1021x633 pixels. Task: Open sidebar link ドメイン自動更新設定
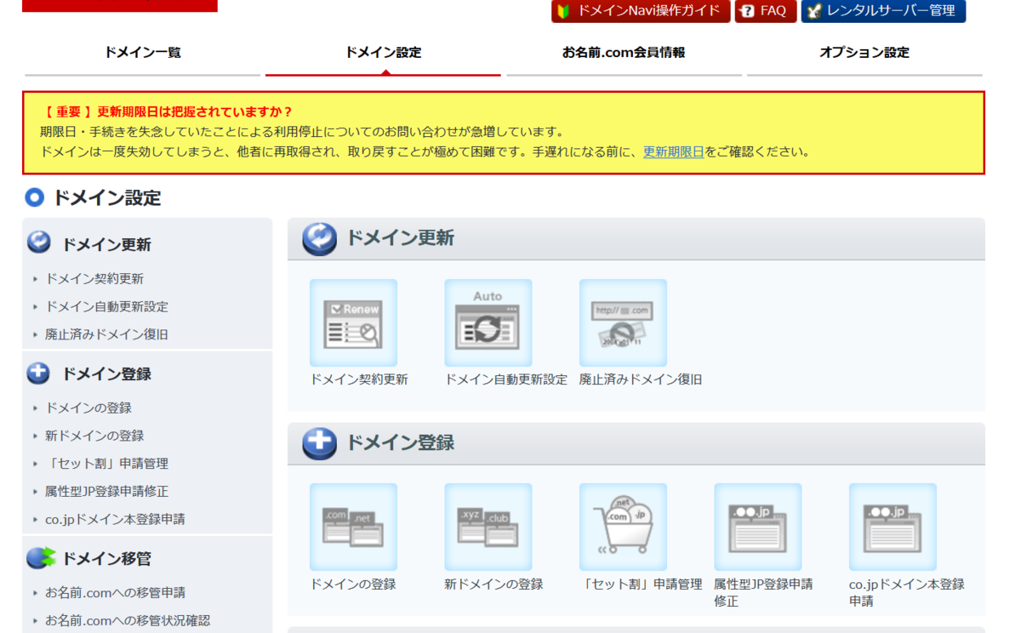click(106, 307)
